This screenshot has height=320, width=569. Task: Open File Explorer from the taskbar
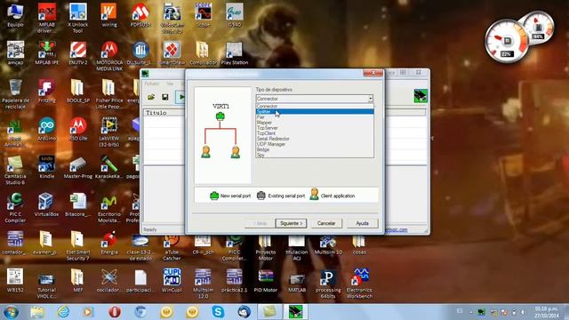coord(37,312)
